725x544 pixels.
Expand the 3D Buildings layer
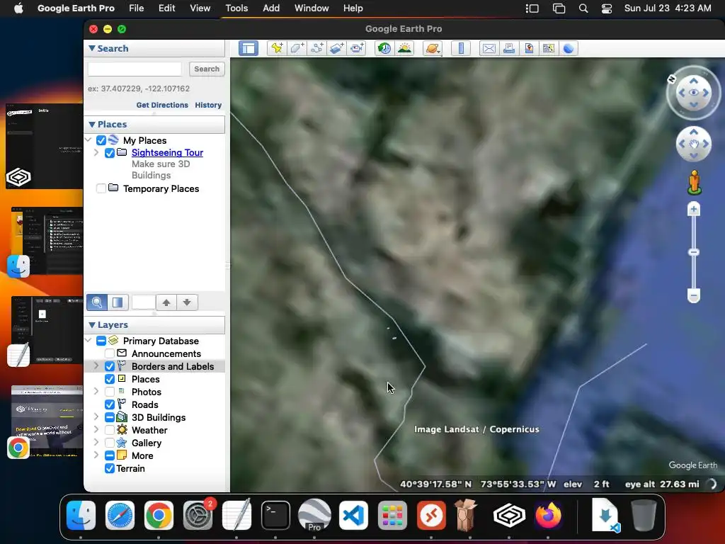(x=96, y=416)
